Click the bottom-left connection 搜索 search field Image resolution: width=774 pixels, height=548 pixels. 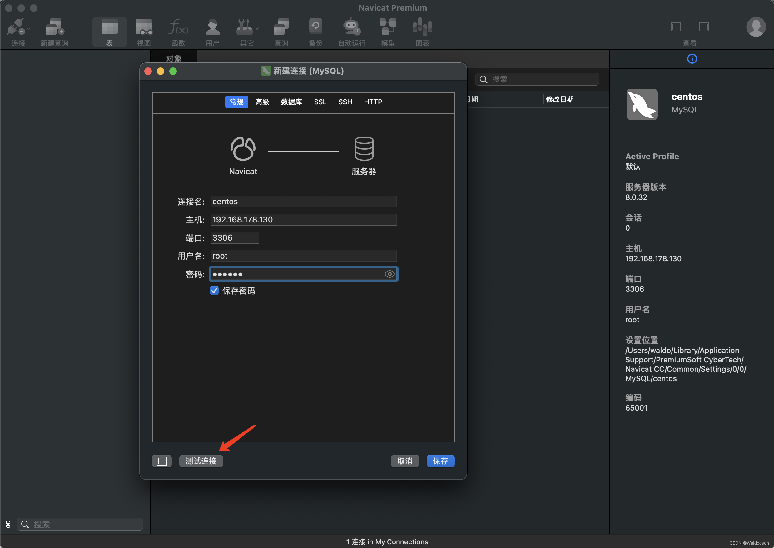coord(80,524)
